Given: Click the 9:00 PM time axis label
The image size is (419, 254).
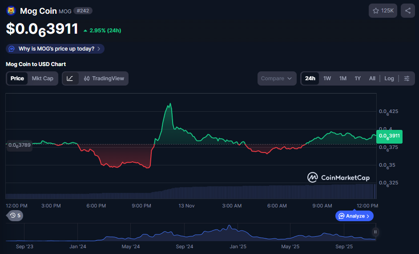Looking at the screenshot, I should [141, 206].
